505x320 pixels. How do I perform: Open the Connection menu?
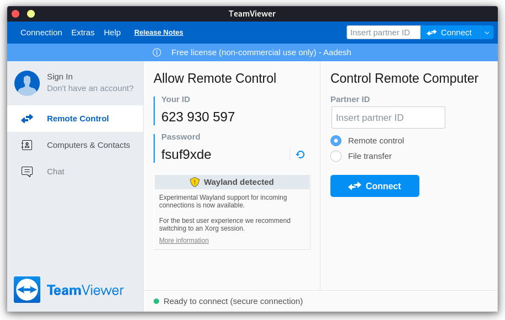click(x=41, y=33)
